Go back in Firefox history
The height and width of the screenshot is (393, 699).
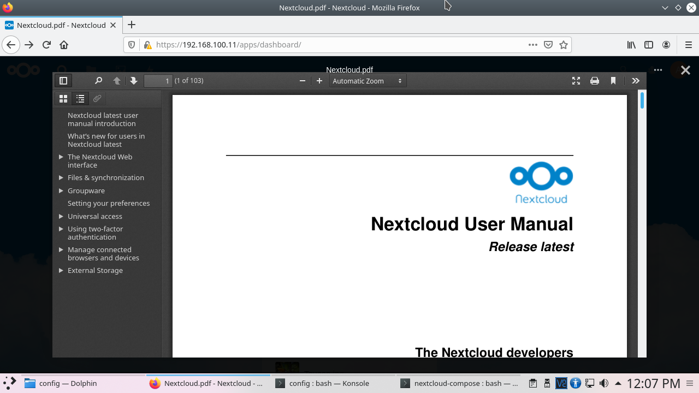pos(11,45)
